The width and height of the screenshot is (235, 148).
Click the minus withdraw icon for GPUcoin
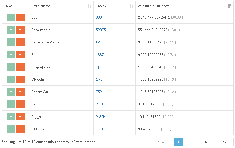[20, 129]
